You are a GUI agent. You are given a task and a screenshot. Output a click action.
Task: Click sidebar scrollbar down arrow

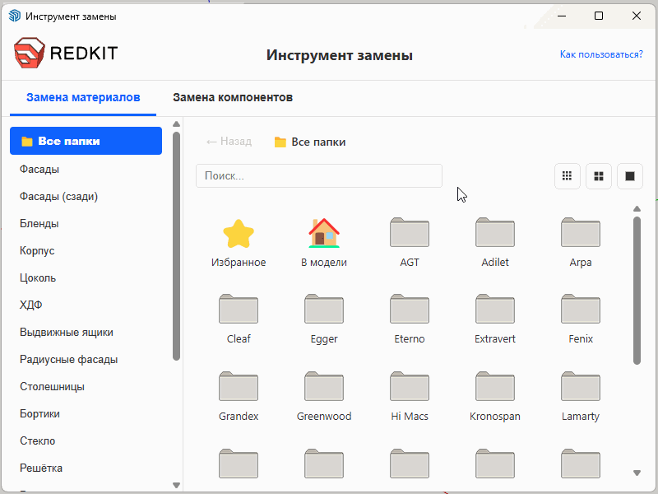click(176, 485)
